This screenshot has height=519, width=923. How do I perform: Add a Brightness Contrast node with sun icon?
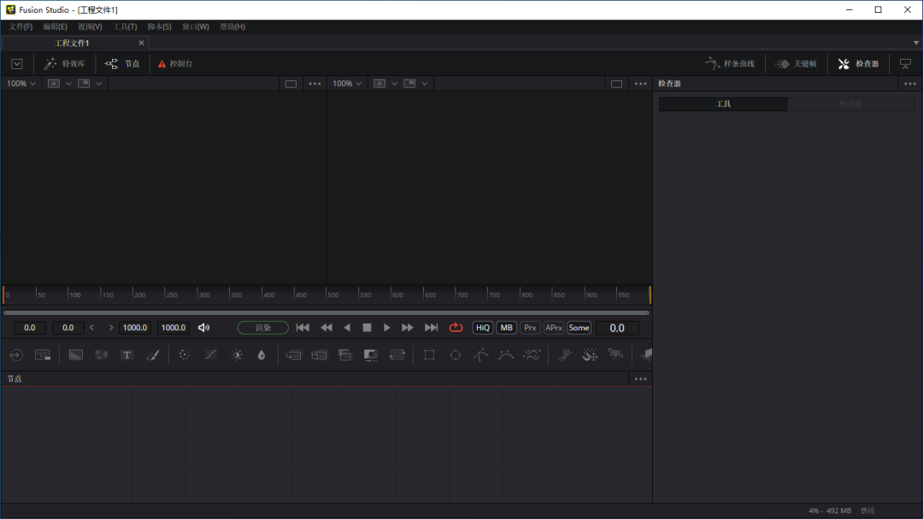237,355
